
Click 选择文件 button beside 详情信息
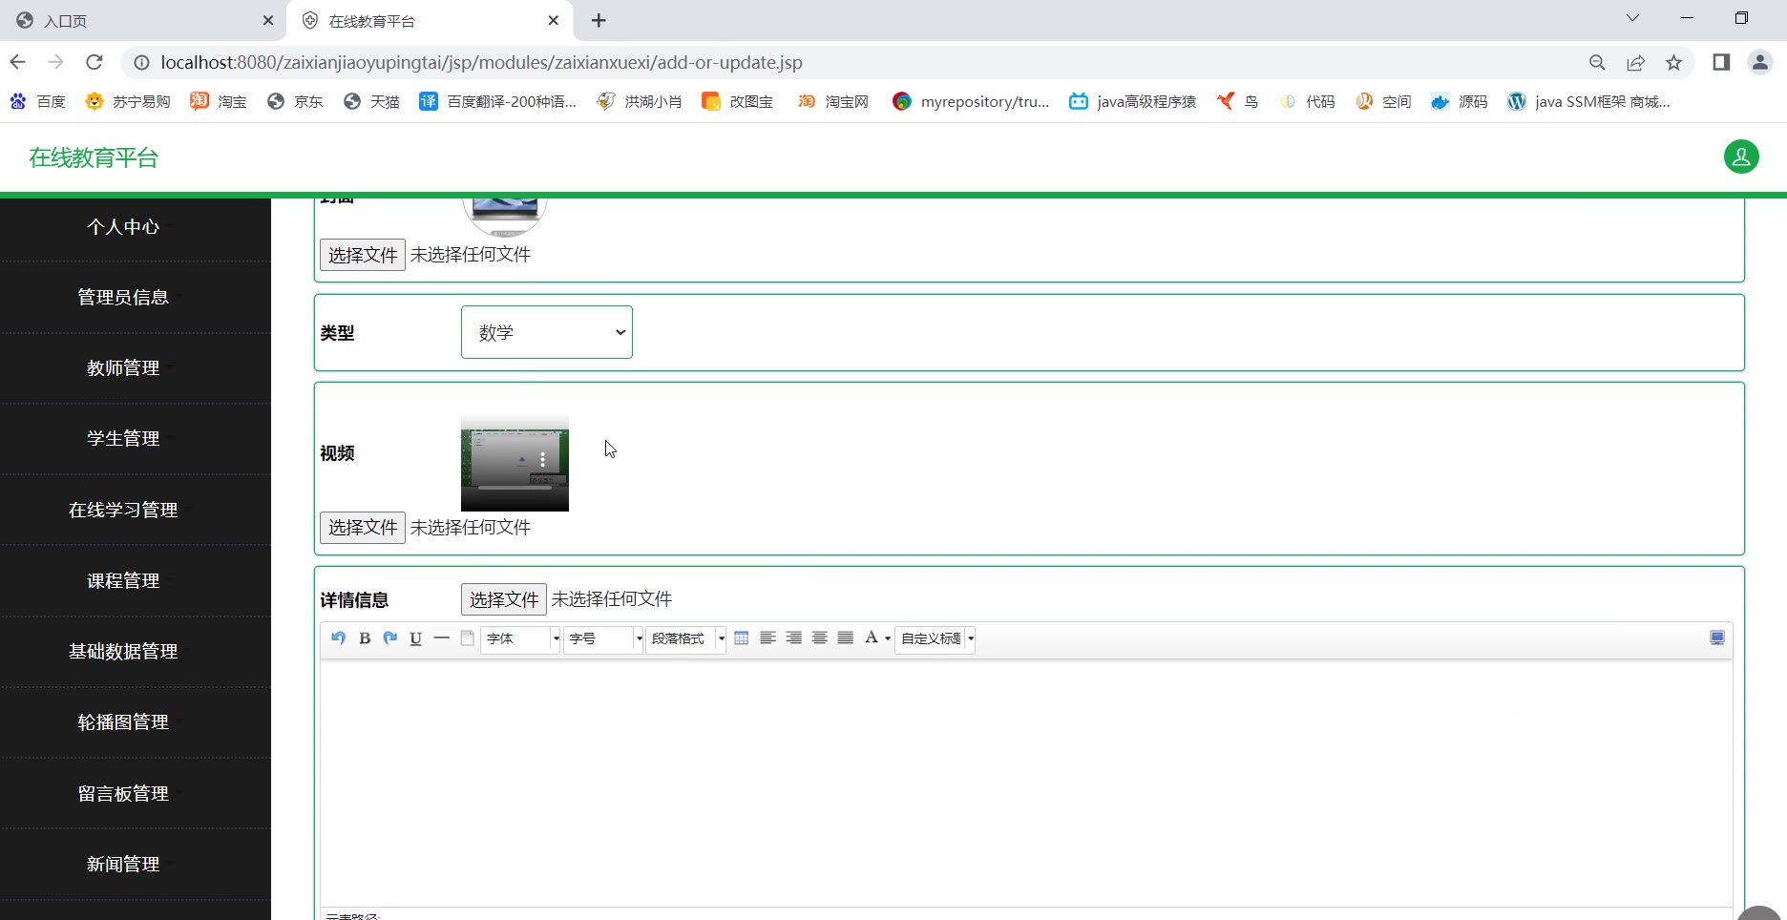pos(503,599)
